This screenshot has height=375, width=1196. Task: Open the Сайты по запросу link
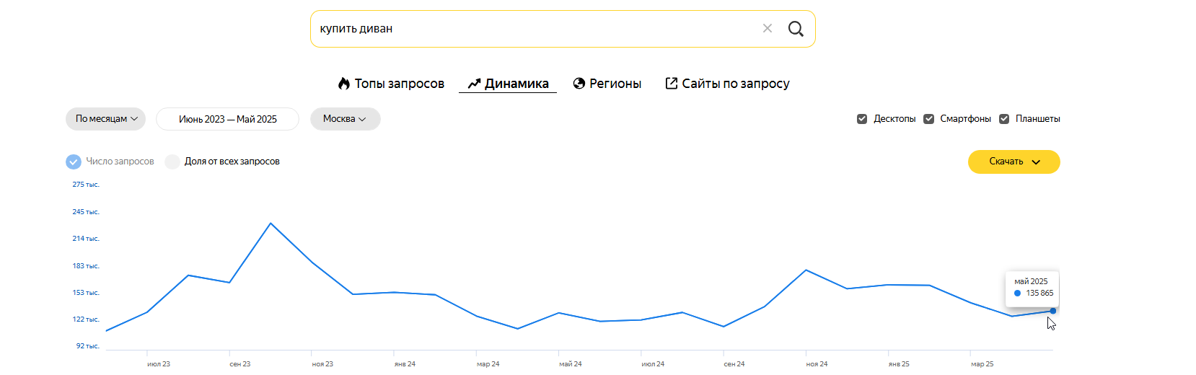(735, 84)
